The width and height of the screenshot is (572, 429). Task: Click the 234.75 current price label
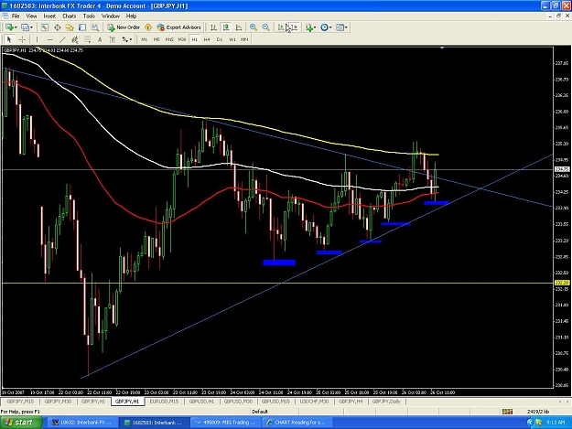562,169
